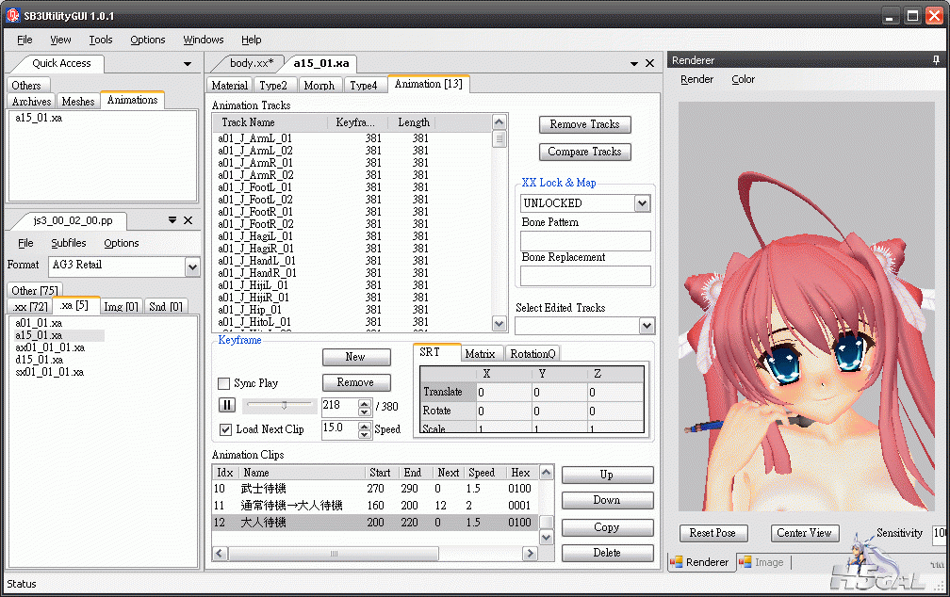Open the Subfiles menu
The image size is (950, 597).
tap(69, 243)
